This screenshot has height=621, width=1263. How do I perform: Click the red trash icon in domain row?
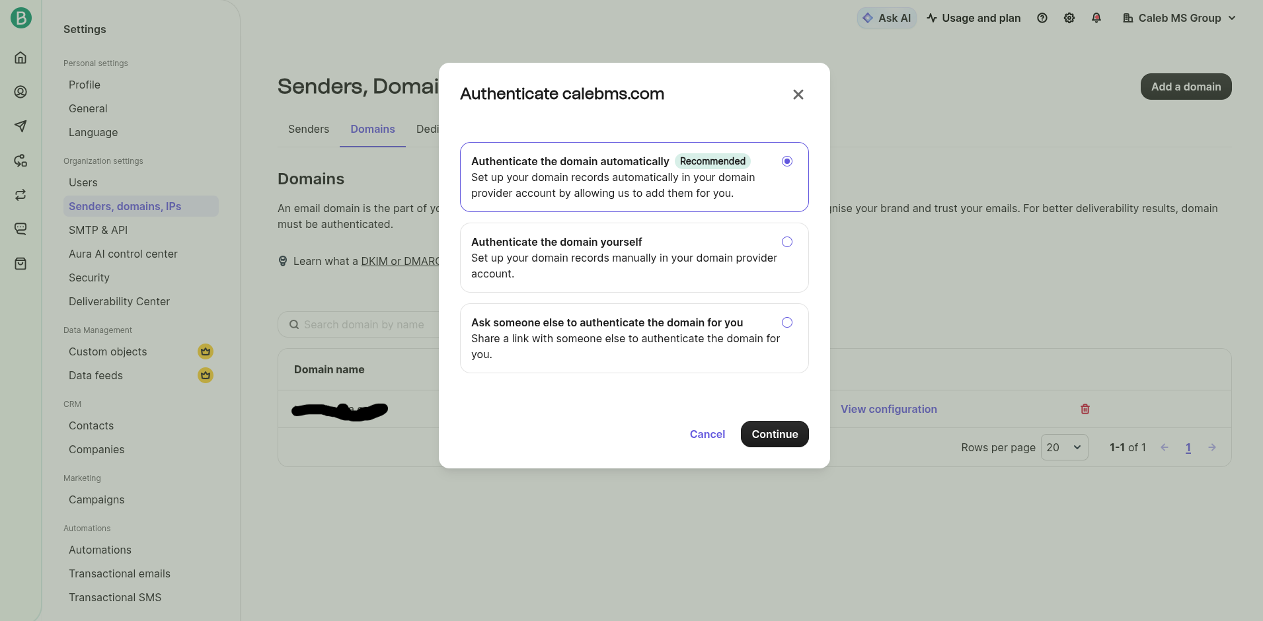pos(1085,409)
